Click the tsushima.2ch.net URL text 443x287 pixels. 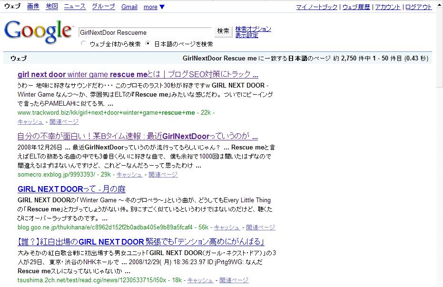tap(92, 280)
